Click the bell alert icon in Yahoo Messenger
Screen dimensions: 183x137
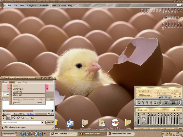point(32,118)
